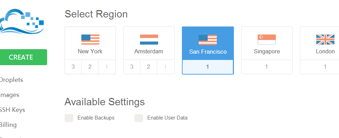Image resolution: width=339 pixels, height=138 pixels.
Task: Open the Billing sidebar link
Action: [x=8, y=125]
